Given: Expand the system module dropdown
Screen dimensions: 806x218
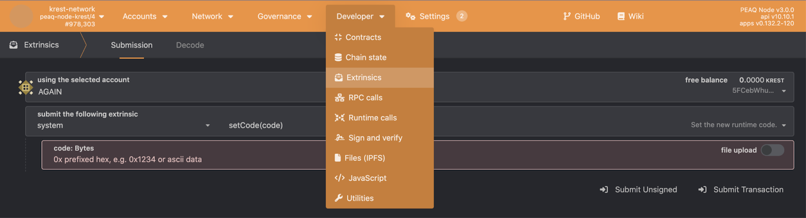Looking at the screenshot, I should pos(123,125).
